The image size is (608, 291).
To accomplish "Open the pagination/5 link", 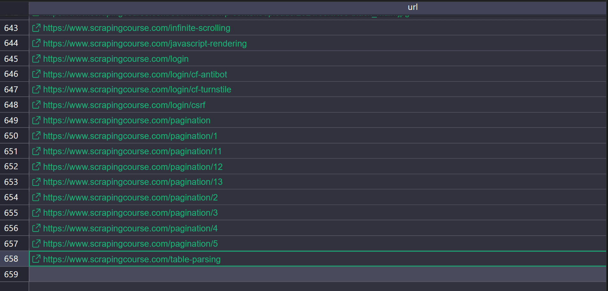I will (x=130, y=244).
